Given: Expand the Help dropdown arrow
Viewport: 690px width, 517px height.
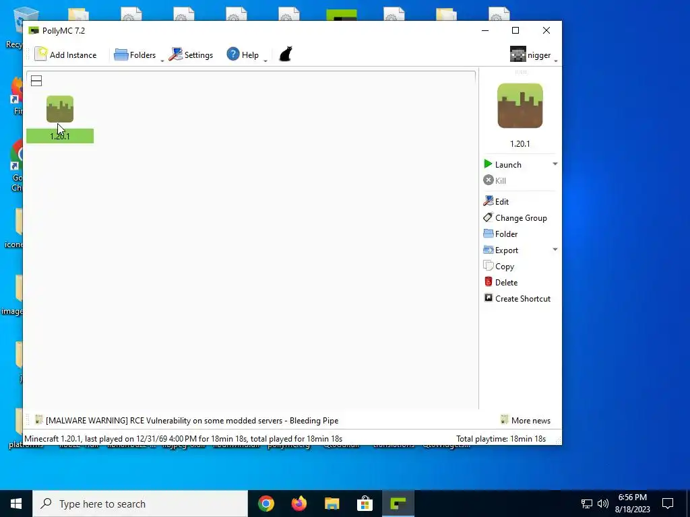Looking at the screenshot, I should (x=265, y=61).
